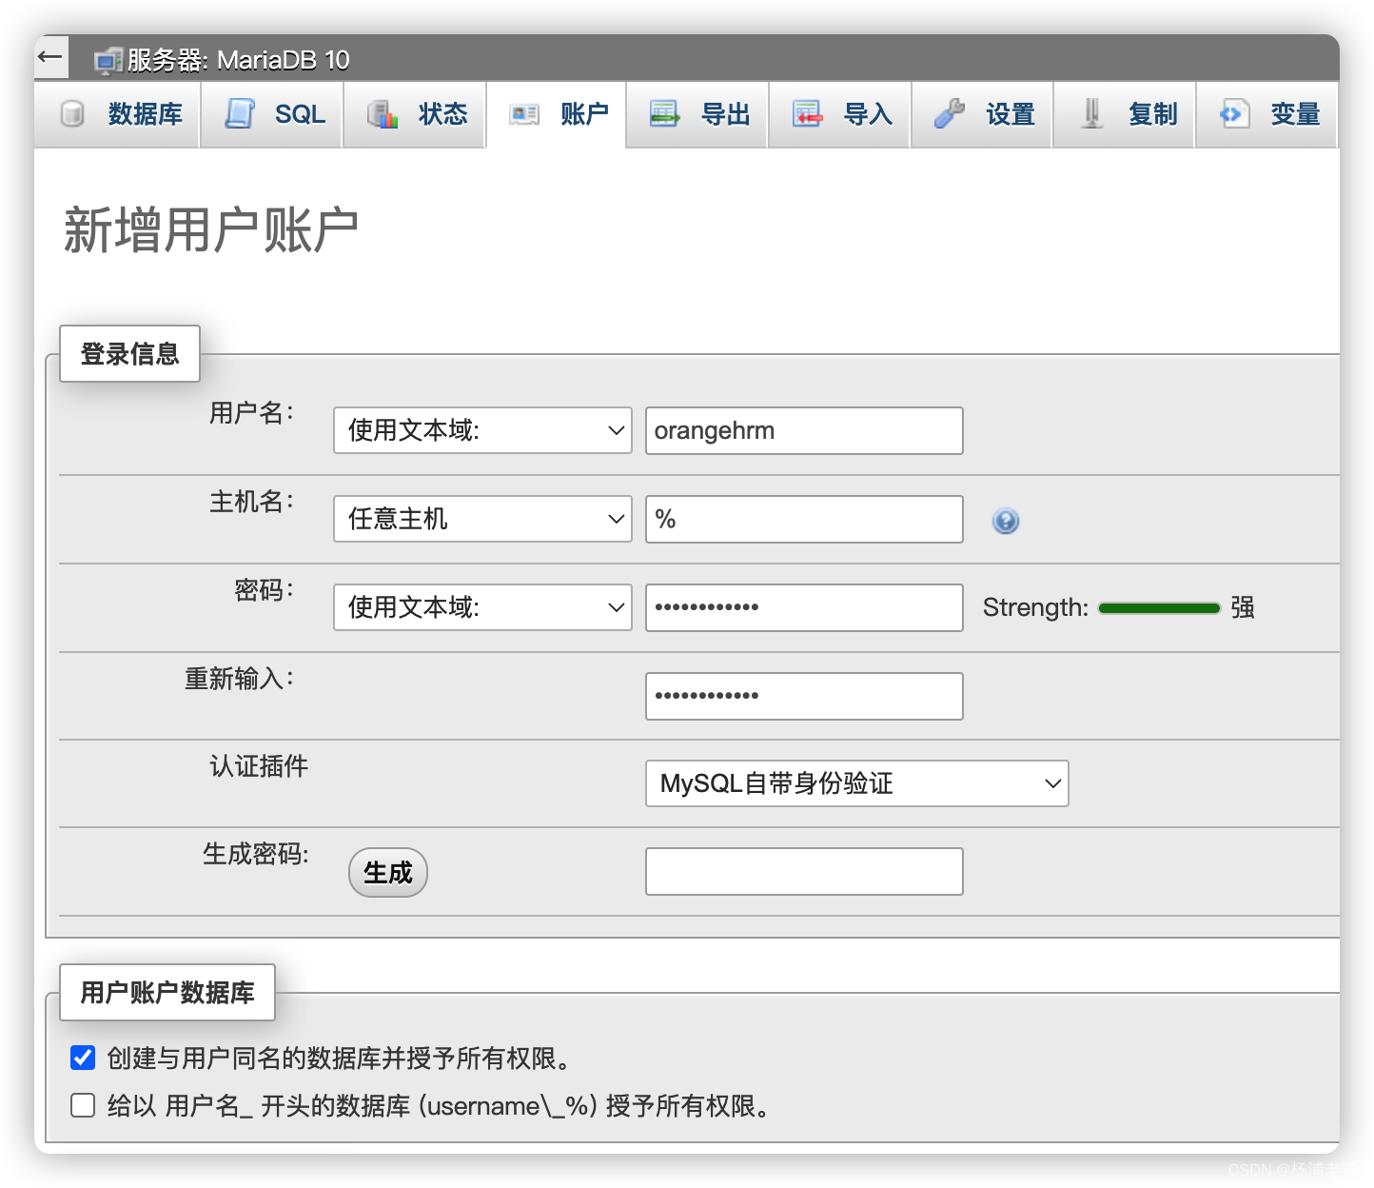Focus the 密码 password field
This screenshot has width=1374, height=1188.
coord(804,607)
